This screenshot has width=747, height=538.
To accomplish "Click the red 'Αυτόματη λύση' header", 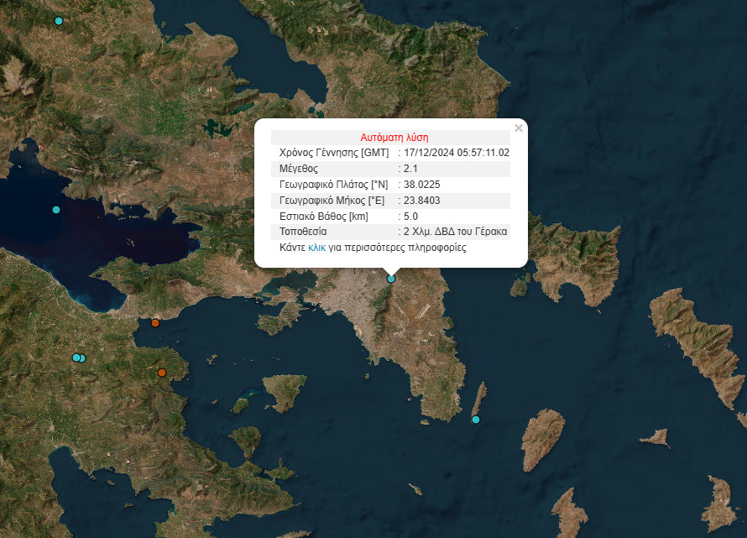I will coord(394,137).
